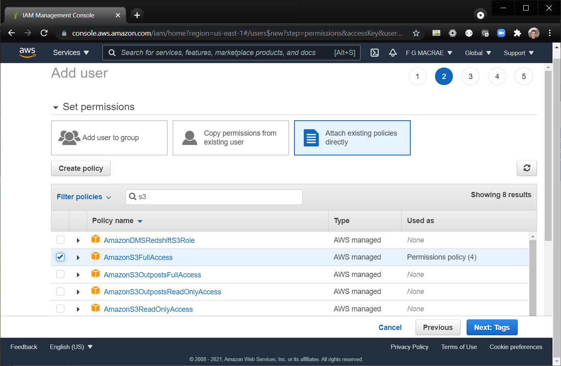Select Copy permissions from existing user

click(231, 138)
